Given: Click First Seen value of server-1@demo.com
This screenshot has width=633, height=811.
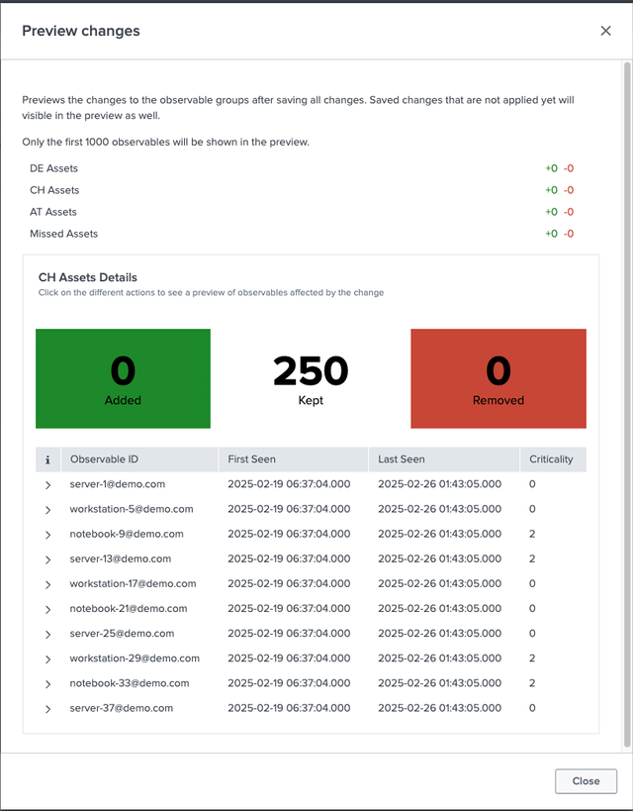Looking at the screenshot, I should 289,484.
